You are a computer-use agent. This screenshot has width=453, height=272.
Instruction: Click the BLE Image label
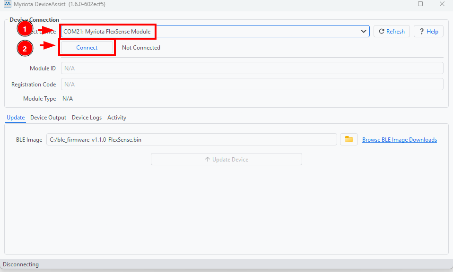[x=29, y=140]
